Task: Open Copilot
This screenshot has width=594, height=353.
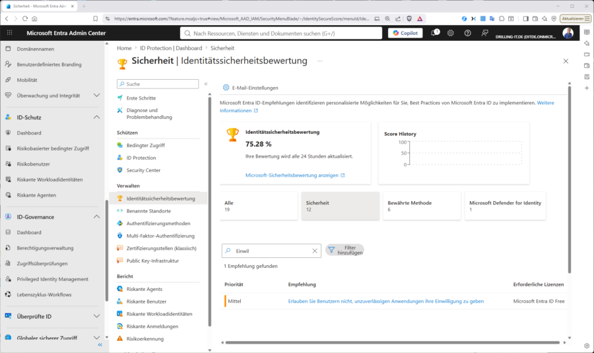Action: 405,33
